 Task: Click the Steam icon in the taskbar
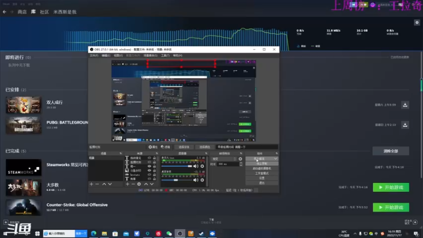click(201, 233)
